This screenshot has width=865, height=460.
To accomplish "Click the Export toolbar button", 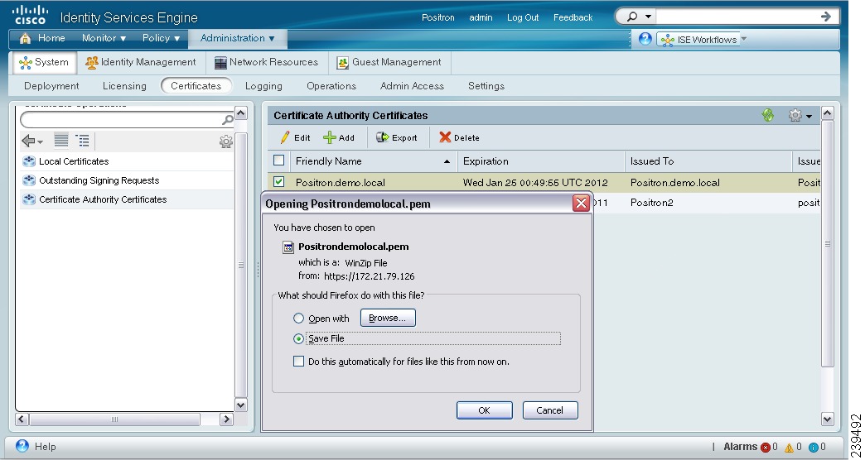I will pyautogui.click(x=397, y=137).
